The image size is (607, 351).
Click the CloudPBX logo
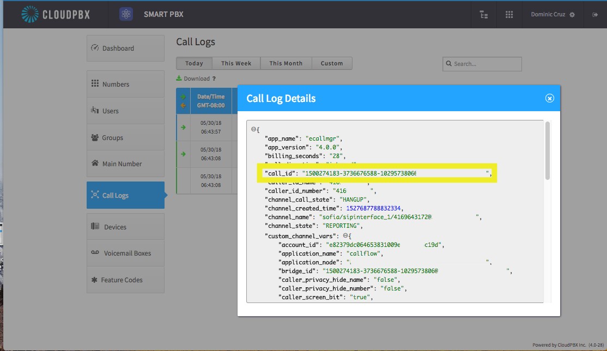pyautogui.click(x=56, y=14)
